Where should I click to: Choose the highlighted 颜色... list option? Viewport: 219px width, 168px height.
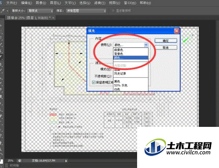click(x=131, y=58)
